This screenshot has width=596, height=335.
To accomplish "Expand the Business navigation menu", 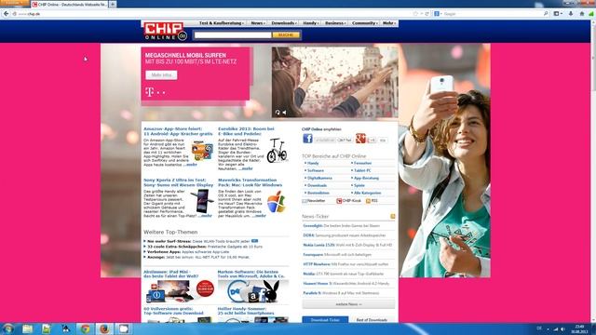I will click(335, 23).
